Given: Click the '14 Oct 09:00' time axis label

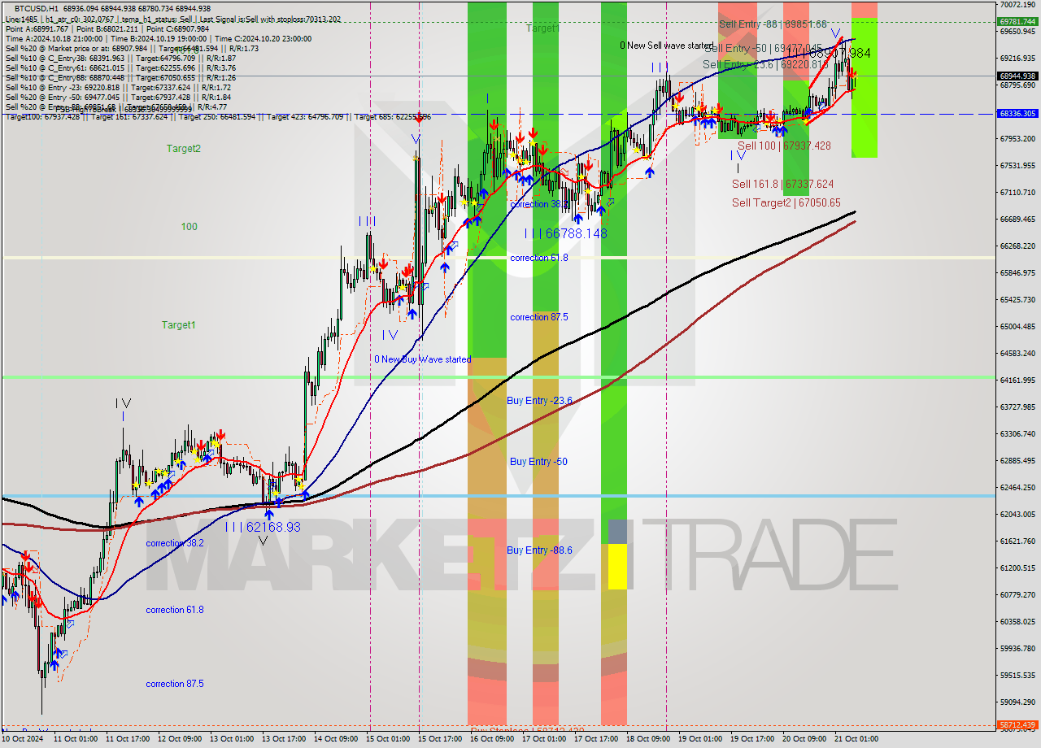Looking at the screenshot, I should [334, 739].
